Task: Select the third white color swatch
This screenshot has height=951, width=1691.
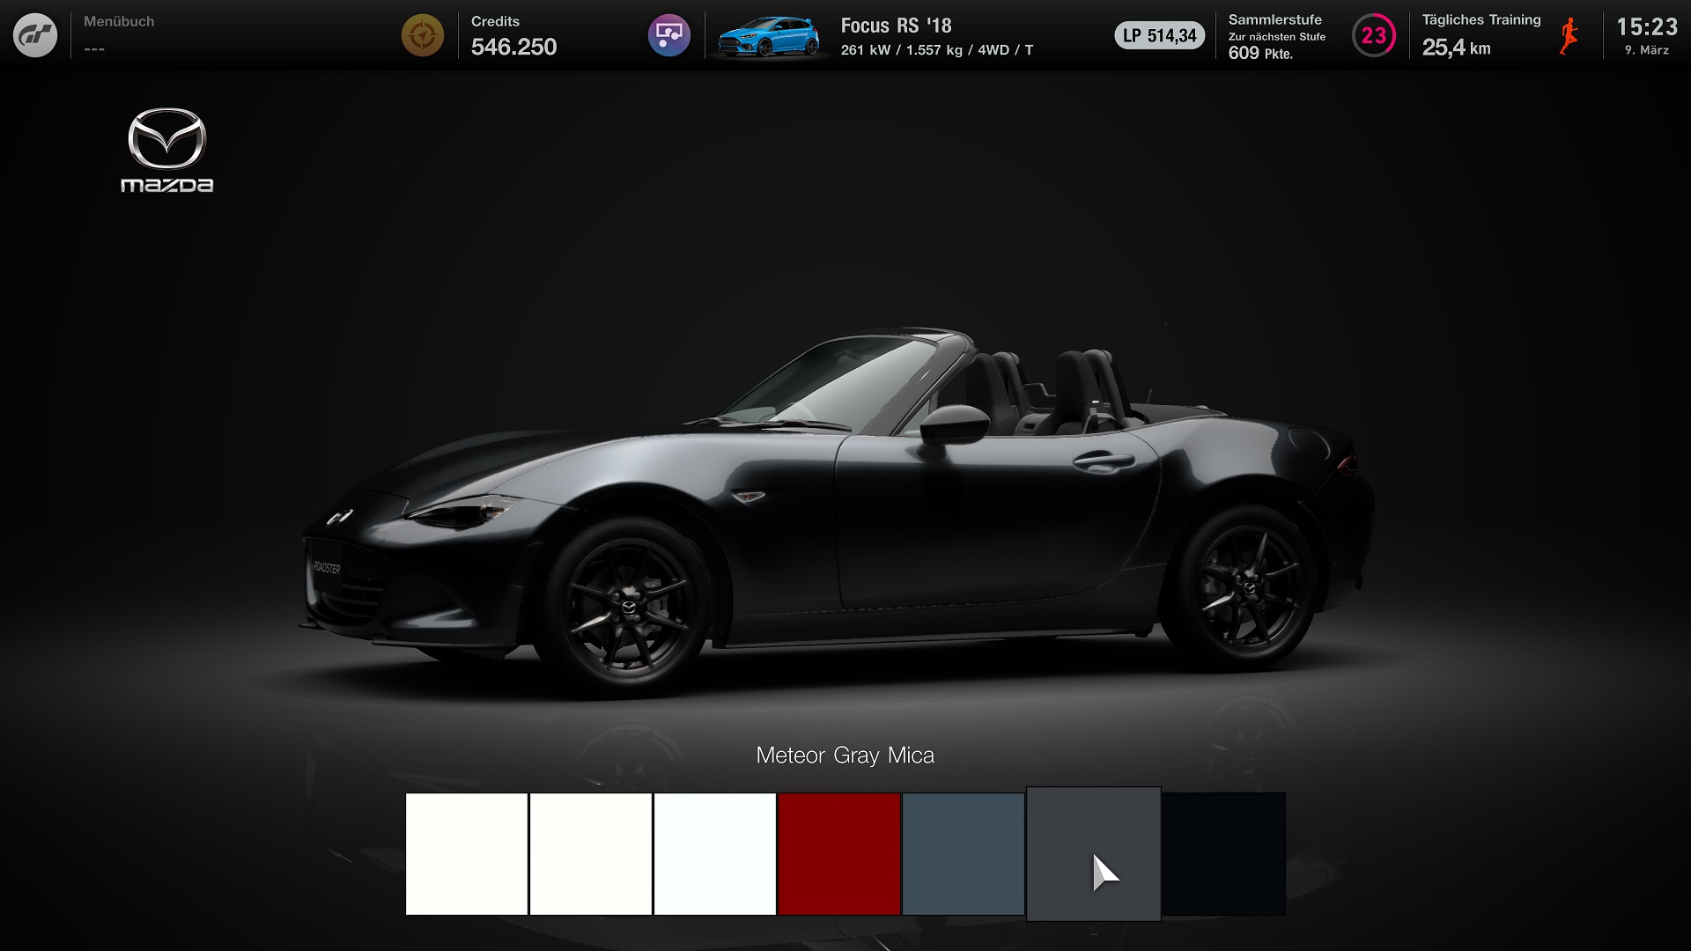Action: [714, 853]
